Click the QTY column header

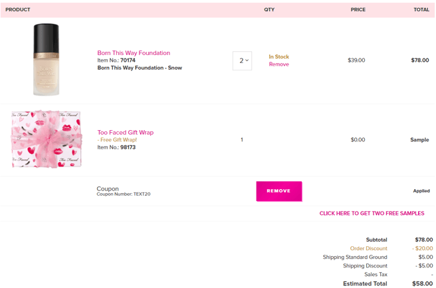pos(269,10)
